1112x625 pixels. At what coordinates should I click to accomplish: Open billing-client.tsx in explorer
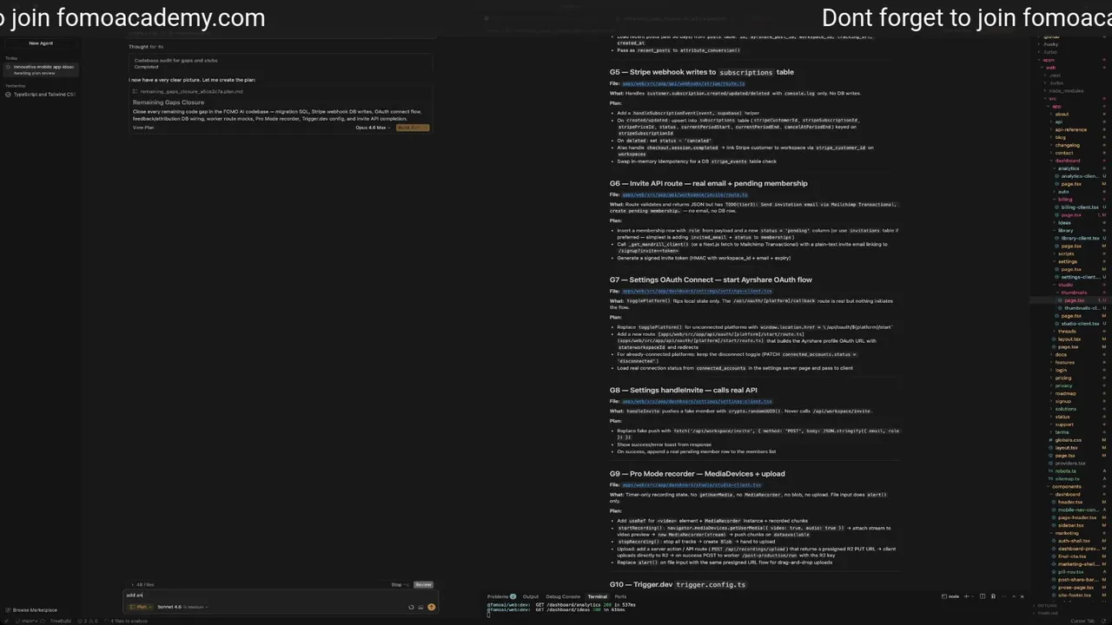[1080, 207]
